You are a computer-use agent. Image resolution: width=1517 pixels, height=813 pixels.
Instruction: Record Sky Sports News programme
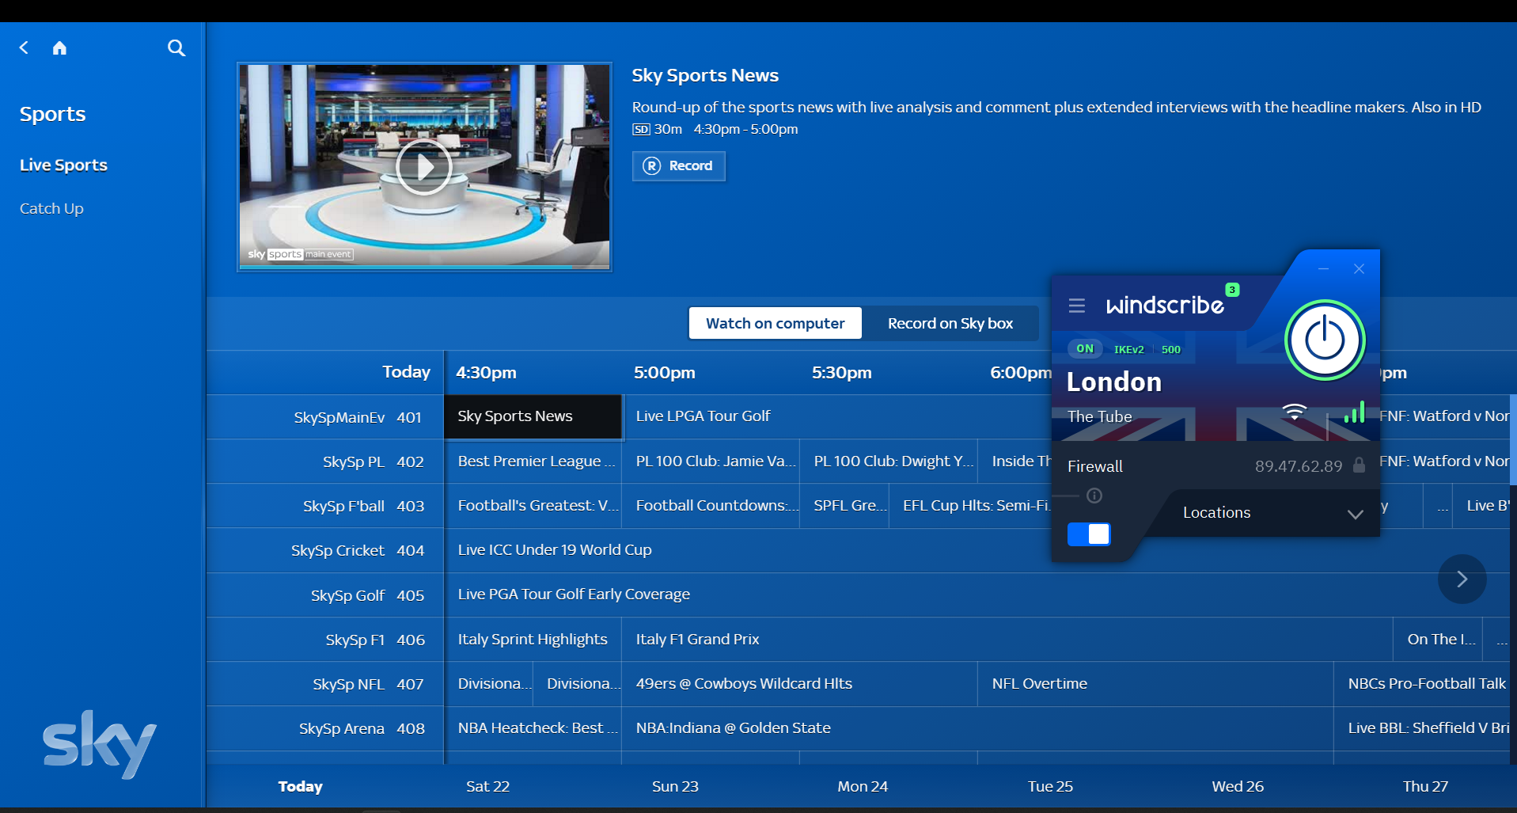678,165
